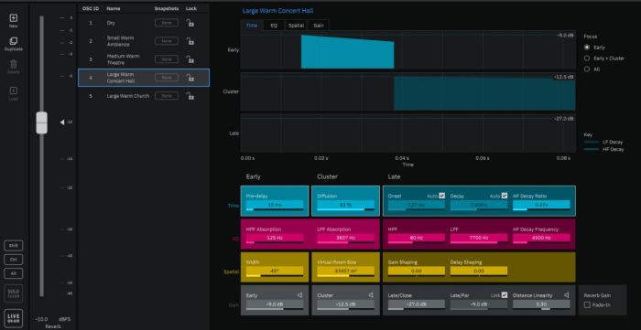This screenshot has width=641, height=330.
Task: Toggle lock for Medium Warm Theatre
Action: click(x=190, y=59)
